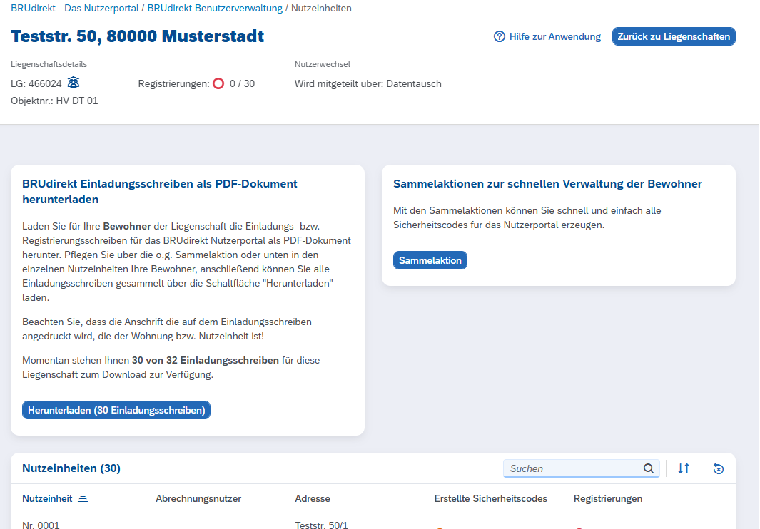Select the Registrierungen table column header

(607, 498)
